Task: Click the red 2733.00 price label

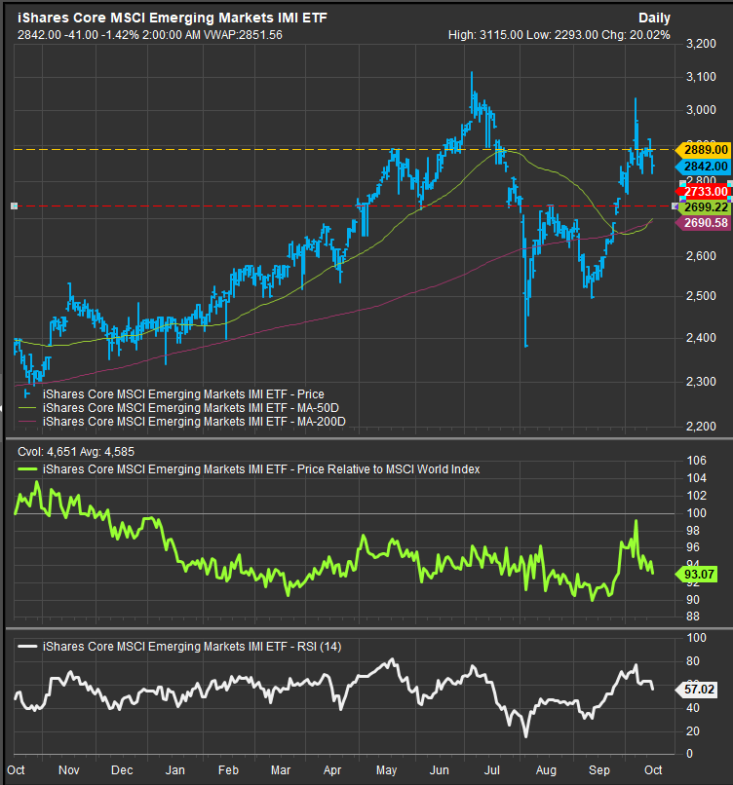Action: coord(703,192)
